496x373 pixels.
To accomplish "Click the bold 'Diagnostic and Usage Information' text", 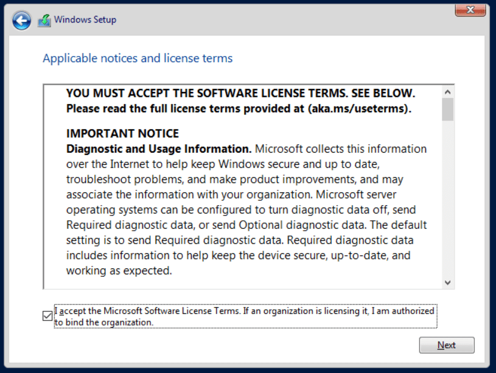I will (x=158, y=149).
